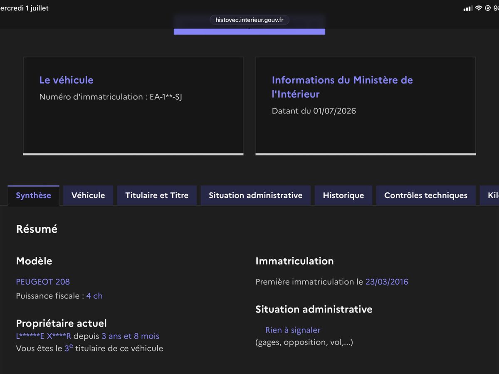The image size is (499, 374).
Task: Open the histovec.interieur.gouv.fr address bar
Action: pyautogui.click(x=249, y=20)
